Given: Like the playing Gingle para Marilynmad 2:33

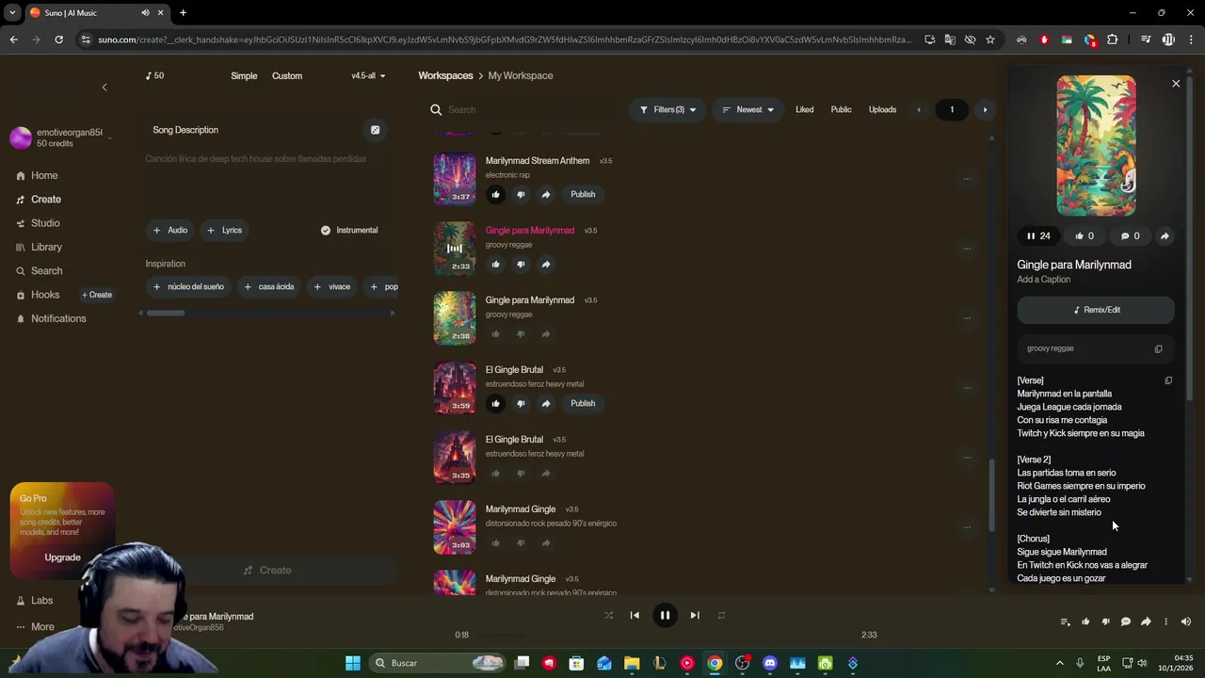Looking at the screenshot, I should pos(495,264).
